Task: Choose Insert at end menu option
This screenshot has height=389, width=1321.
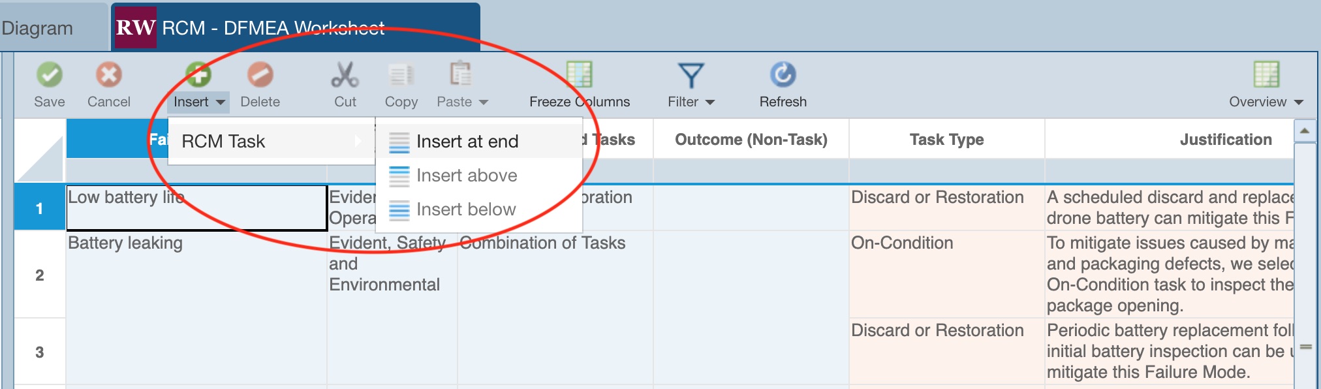Action: click(467, 142)
